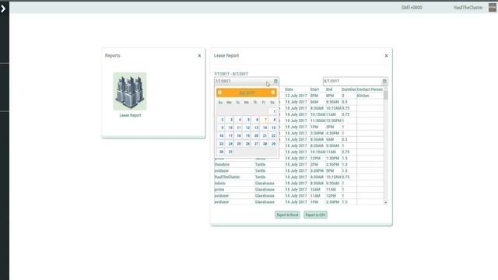Click the Export to CSV button

click(x=315, y=215)
